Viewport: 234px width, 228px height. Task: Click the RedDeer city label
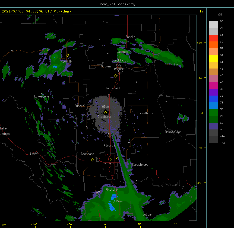click(119, 69)
